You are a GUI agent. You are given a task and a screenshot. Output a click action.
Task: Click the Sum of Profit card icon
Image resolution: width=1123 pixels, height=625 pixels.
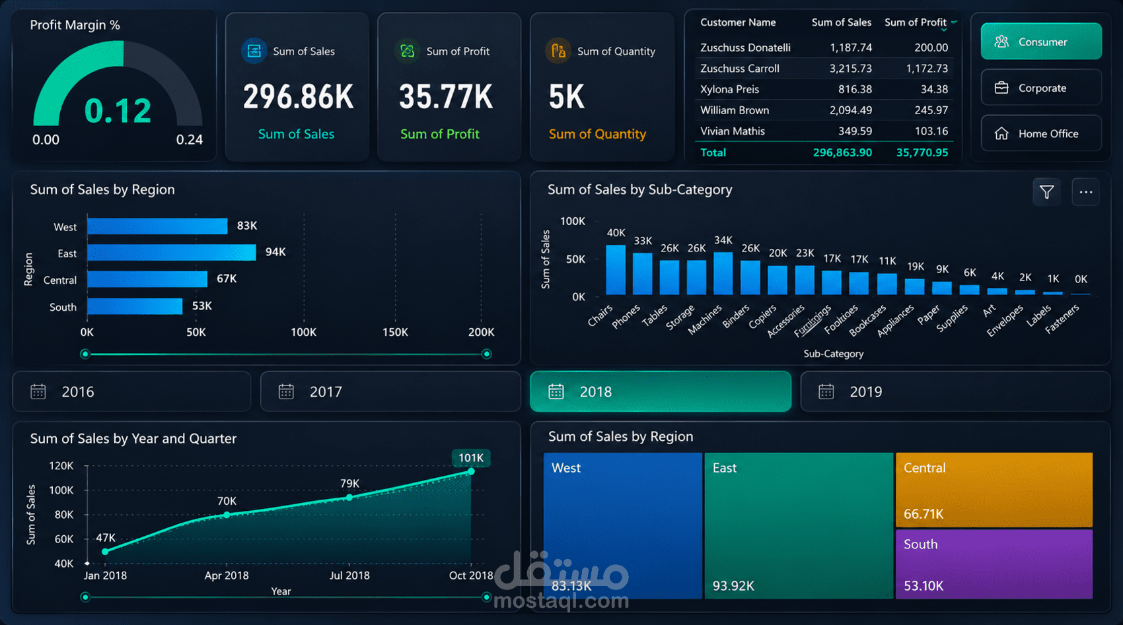coord(408,51)
